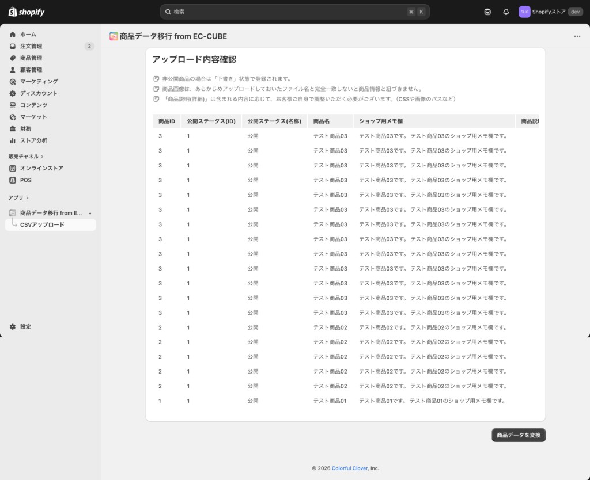Open the Sidekick inbox icon beside the bell

coord(487,12)
